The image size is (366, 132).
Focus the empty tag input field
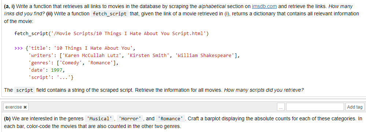(x=315, y=107)
